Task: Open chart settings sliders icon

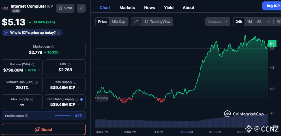Action: 278,22
